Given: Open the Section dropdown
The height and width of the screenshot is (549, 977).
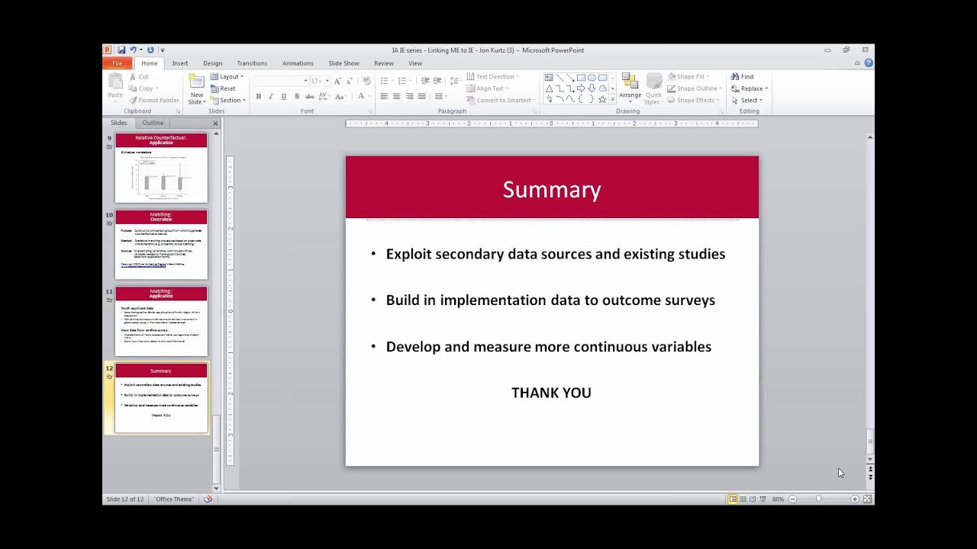Looking at the screenshot, I should 227,101.
